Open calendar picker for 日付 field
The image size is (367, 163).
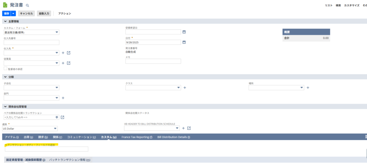pyautogui.click(x=184, y=42)
